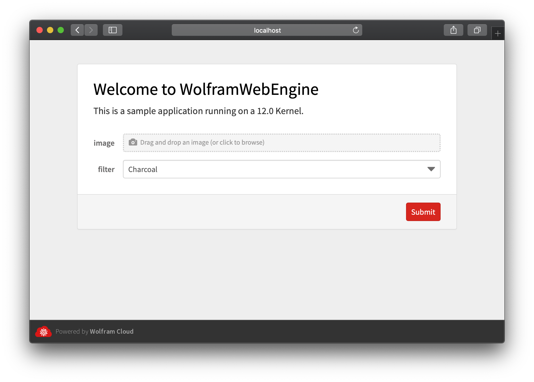The width and height of the screenshot is (534, 382).
Task: Browse for image in drop zone
Action: [282, 143]
